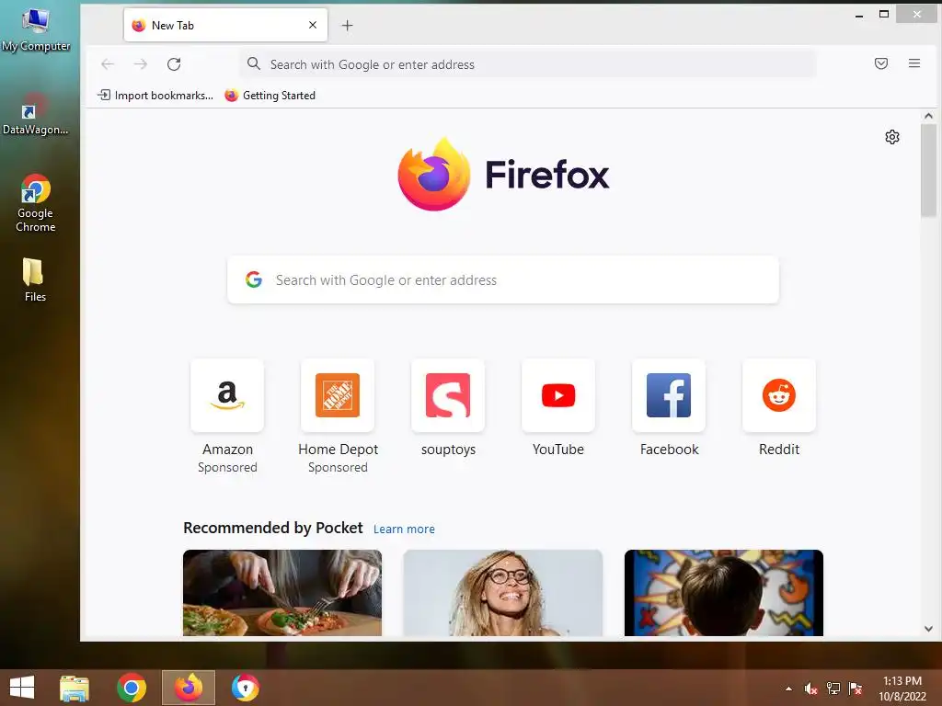Open the blue lock browser taskbar icon
This screenshot has width=942, height=706.
tap(245, 688)
